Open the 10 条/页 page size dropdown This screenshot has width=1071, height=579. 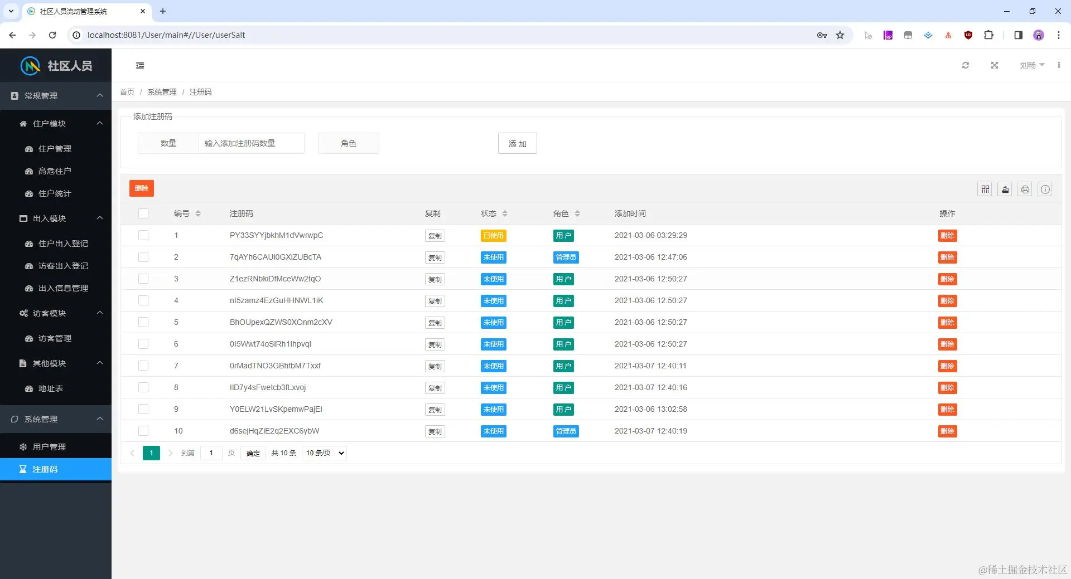324,453
